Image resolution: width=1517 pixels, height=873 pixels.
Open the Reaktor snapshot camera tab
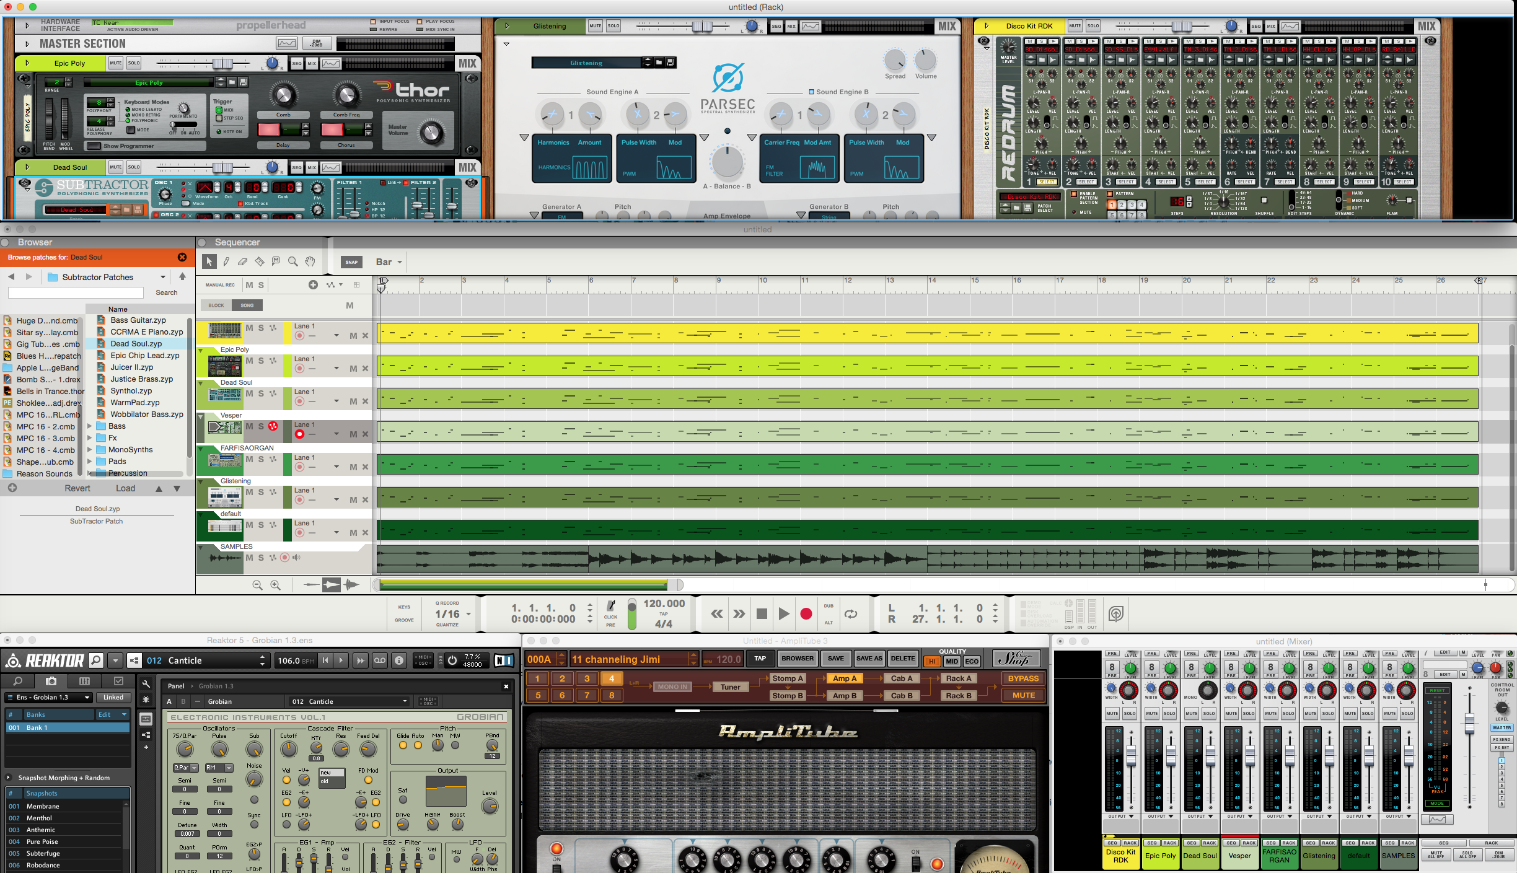[x=51, y=682]
